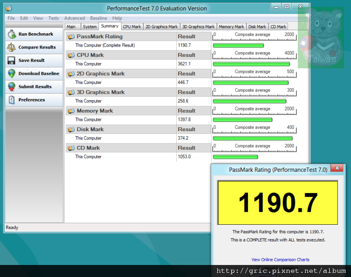Click the Compare Results scales icon
The height and width of the screenshot is (277, 351).
point(12,48)
